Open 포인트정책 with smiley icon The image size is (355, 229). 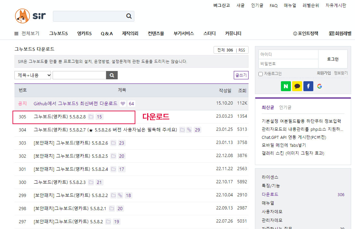tap(306, 34)
